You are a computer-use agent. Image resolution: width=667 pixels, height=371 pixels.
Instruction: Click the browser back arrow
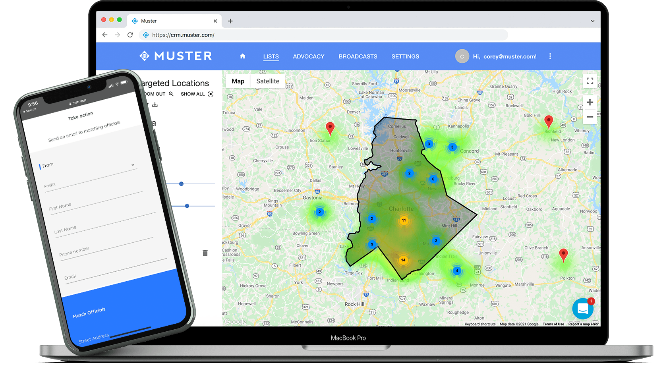tap(105, 35)
